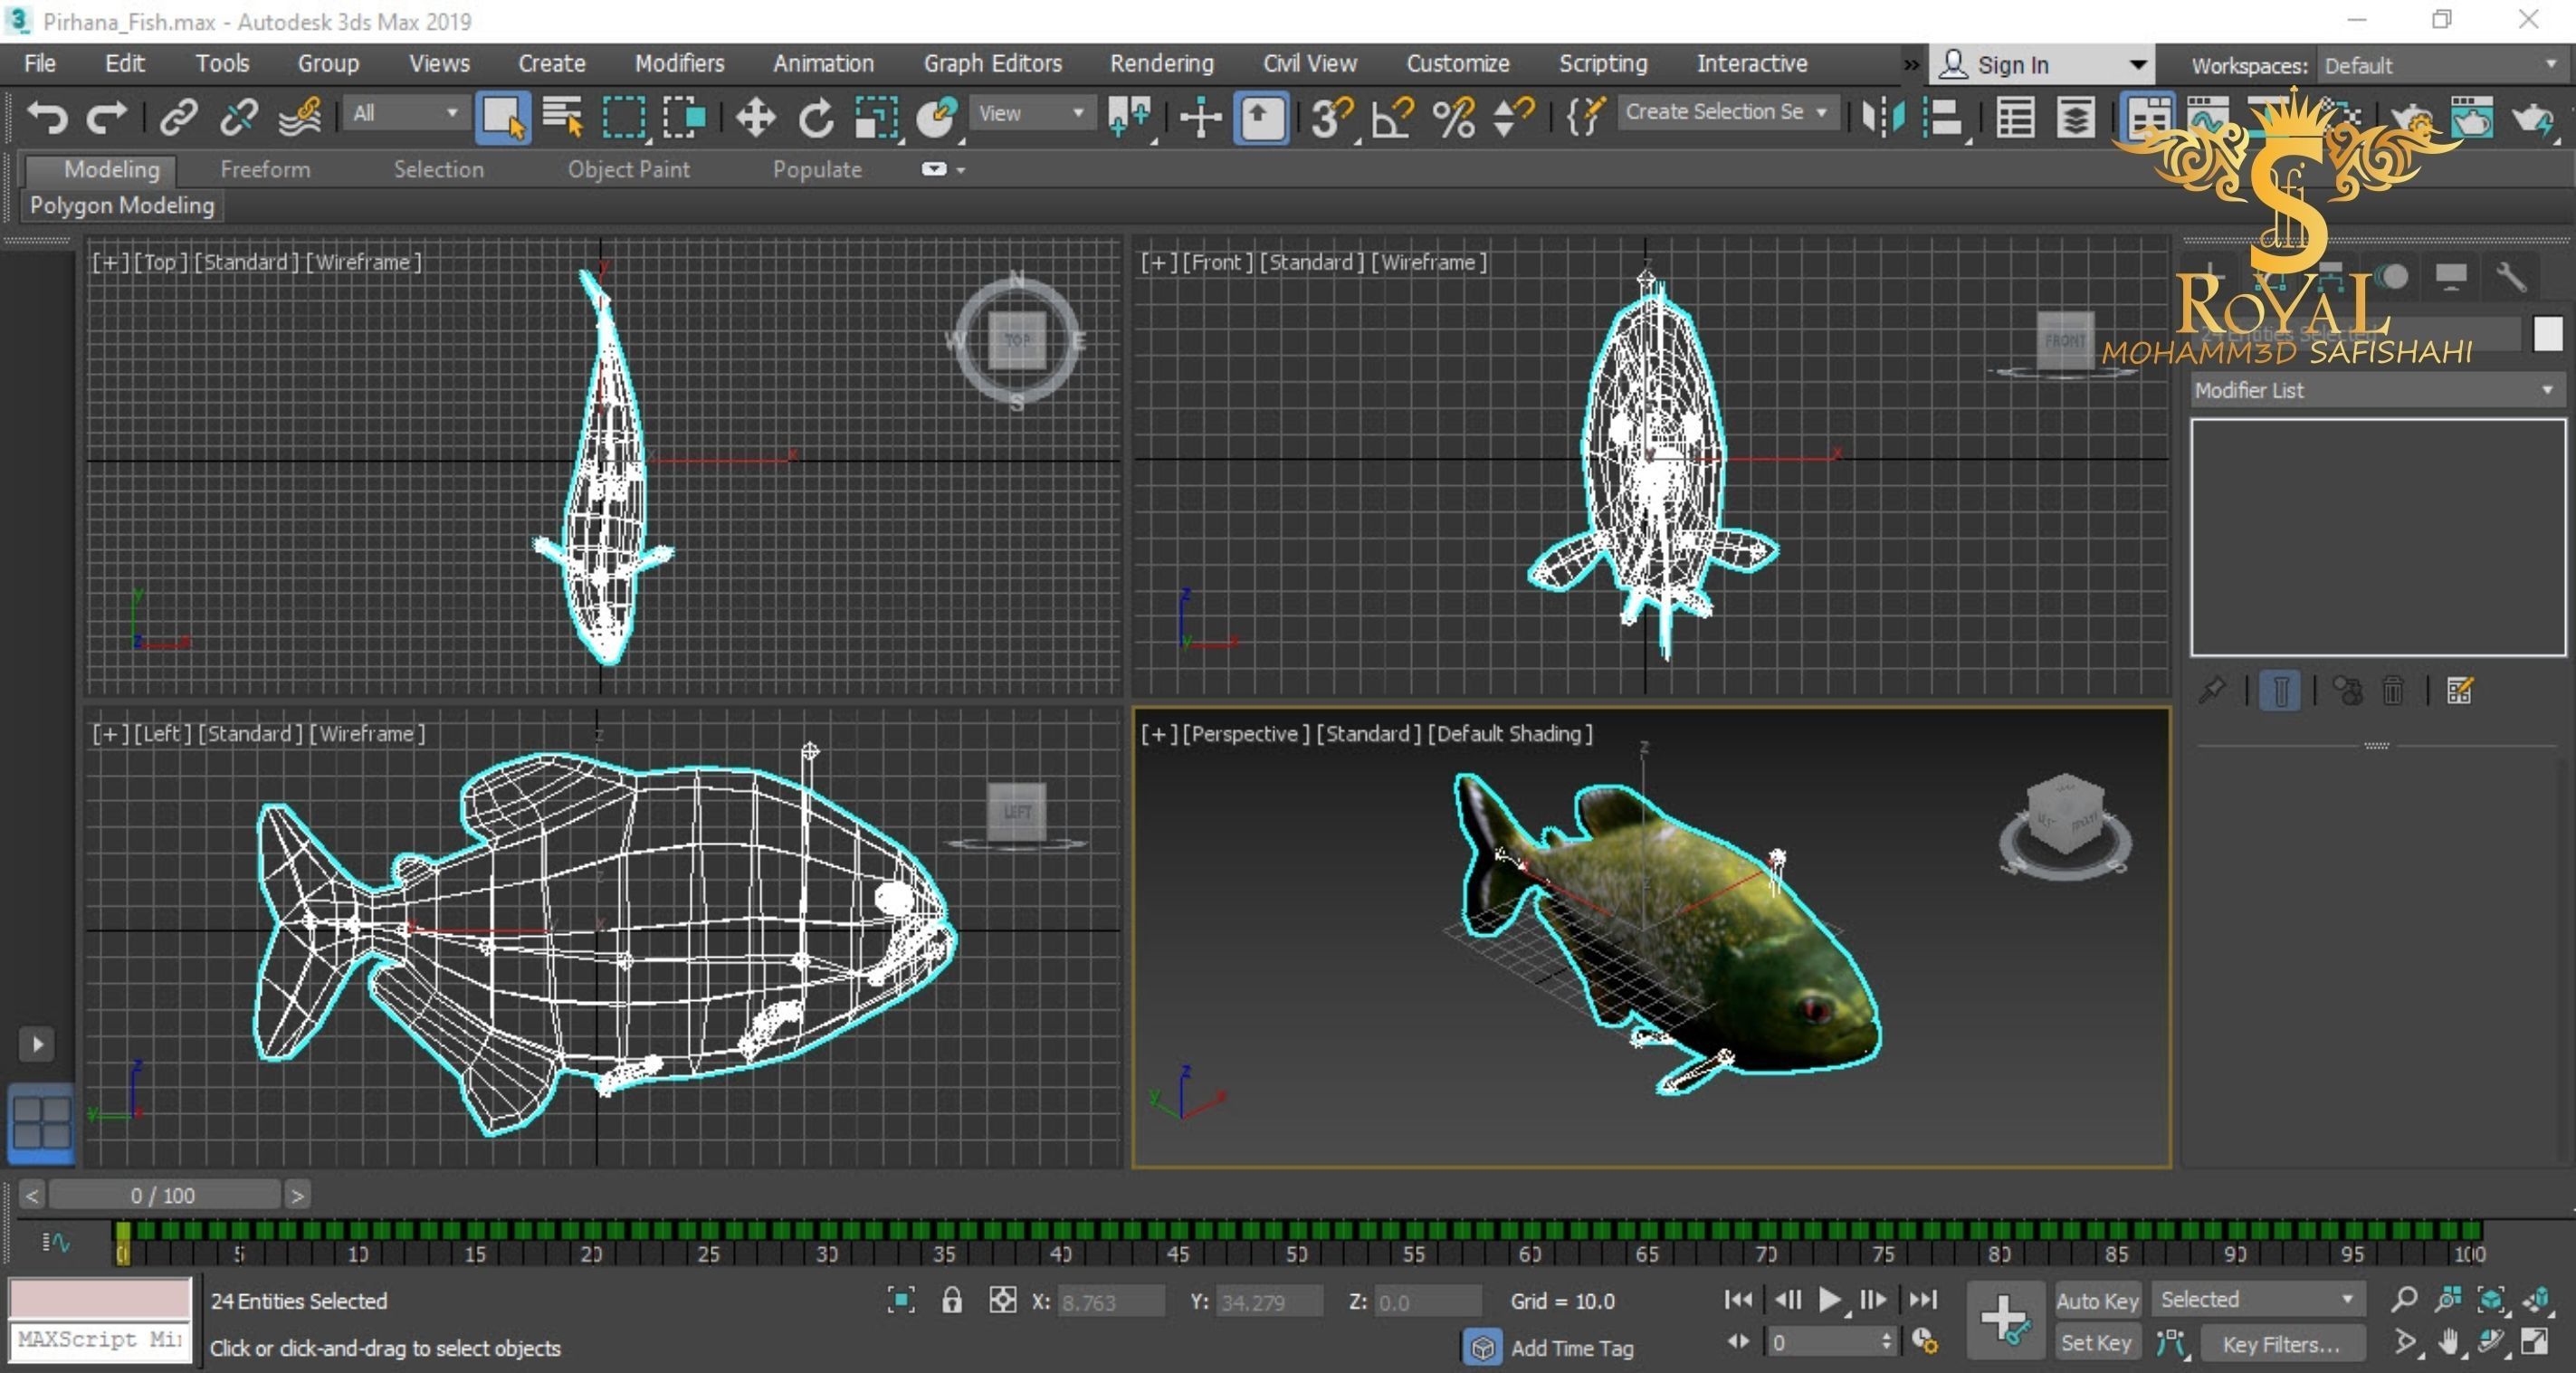Toggle Window/Crossing selection mode
Viewport: 2576px width, 1373px height.
pyautogui.click(x=685, y=117)
